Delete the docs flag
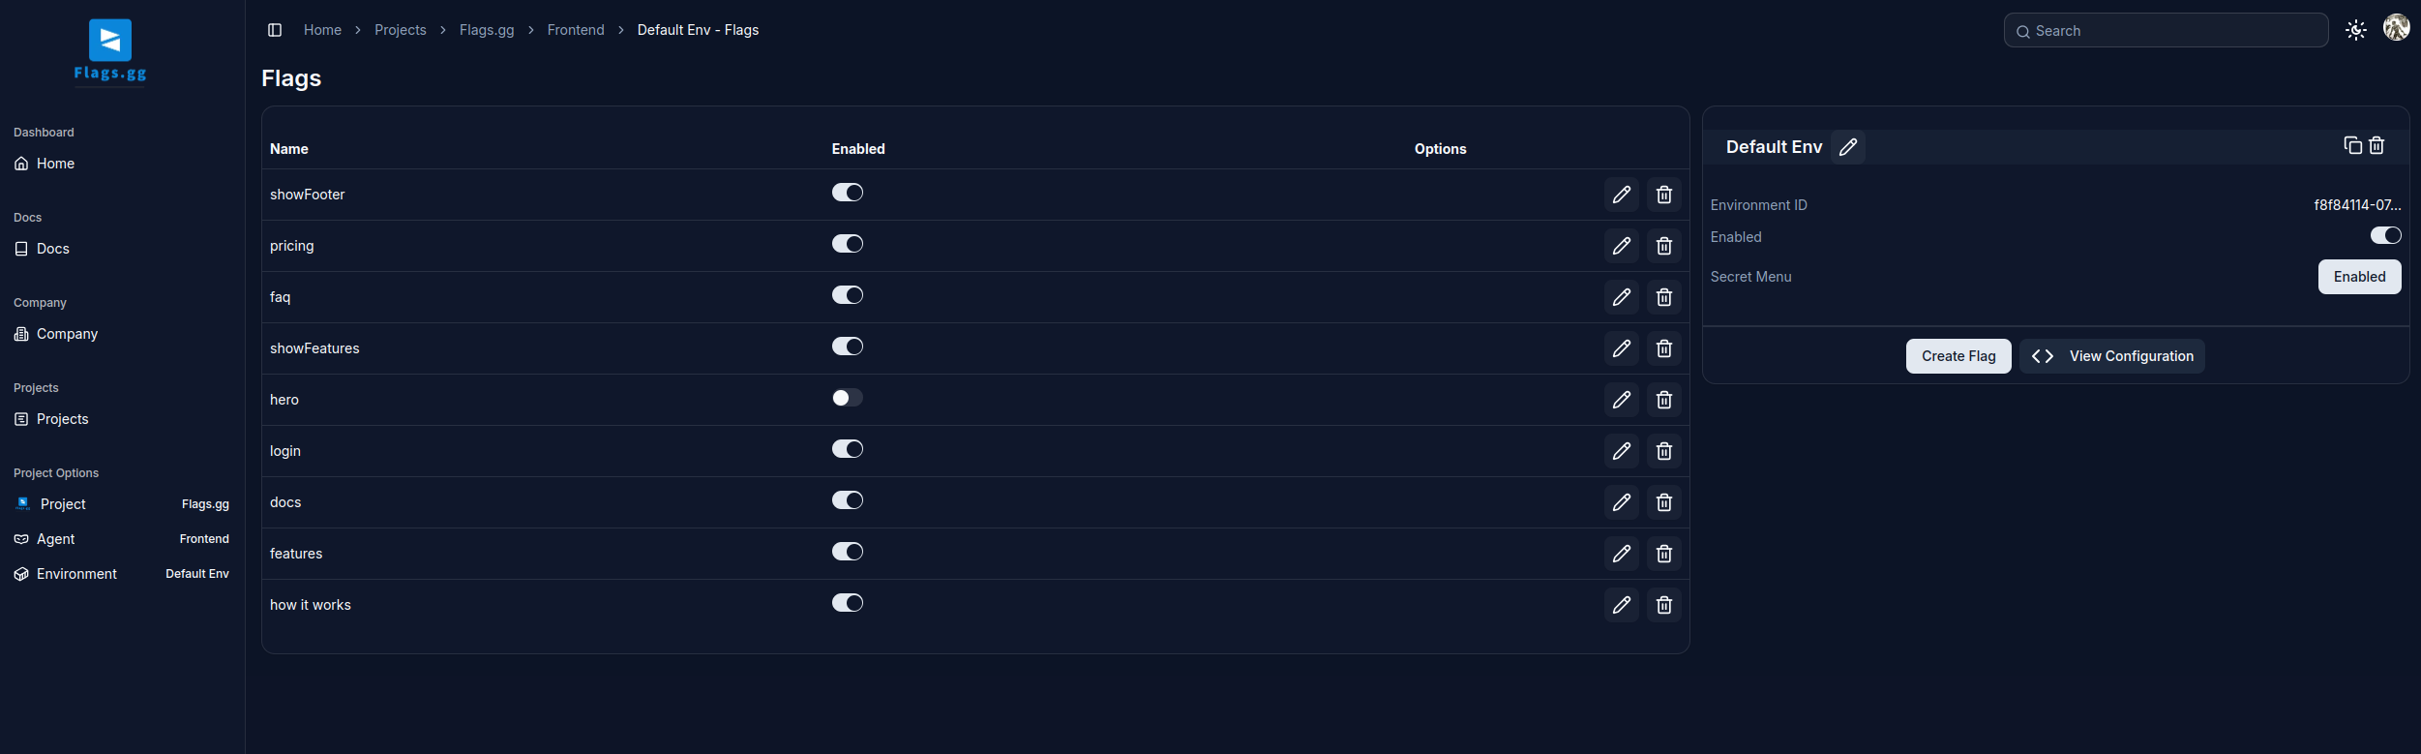 pos(1664,502)
